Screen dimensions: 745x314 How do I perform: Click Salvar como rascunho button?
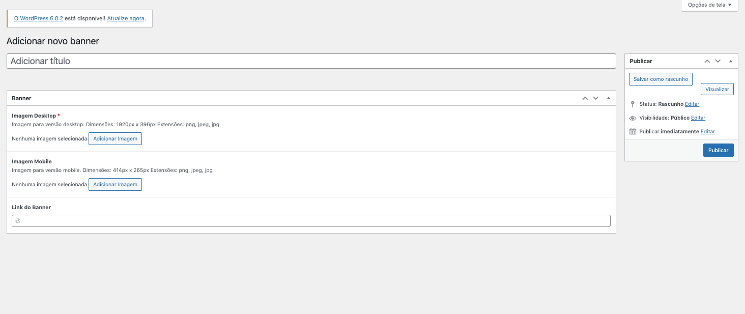(661, 79)
